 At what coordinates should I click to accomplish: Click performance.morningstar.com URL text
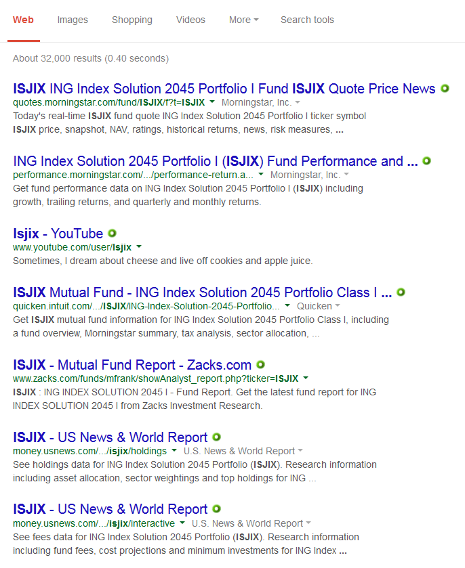click(133, 175)
